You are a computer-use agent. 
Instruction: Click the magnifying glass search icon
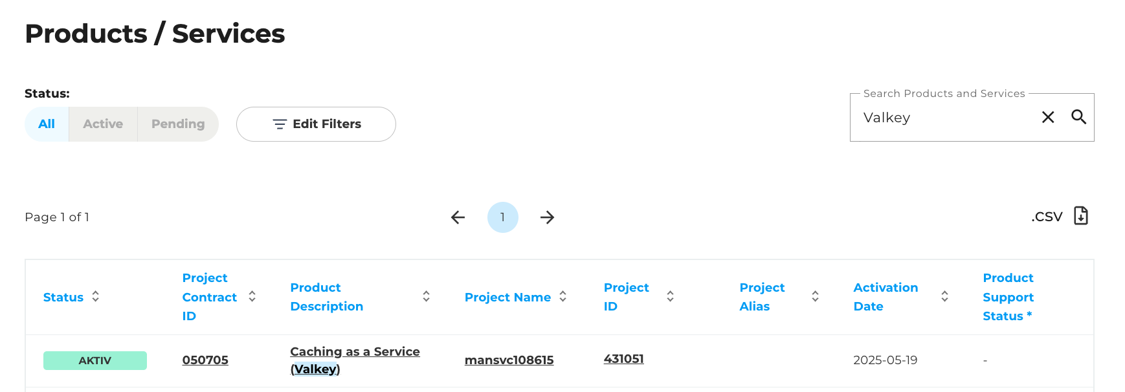point(1078,117)
